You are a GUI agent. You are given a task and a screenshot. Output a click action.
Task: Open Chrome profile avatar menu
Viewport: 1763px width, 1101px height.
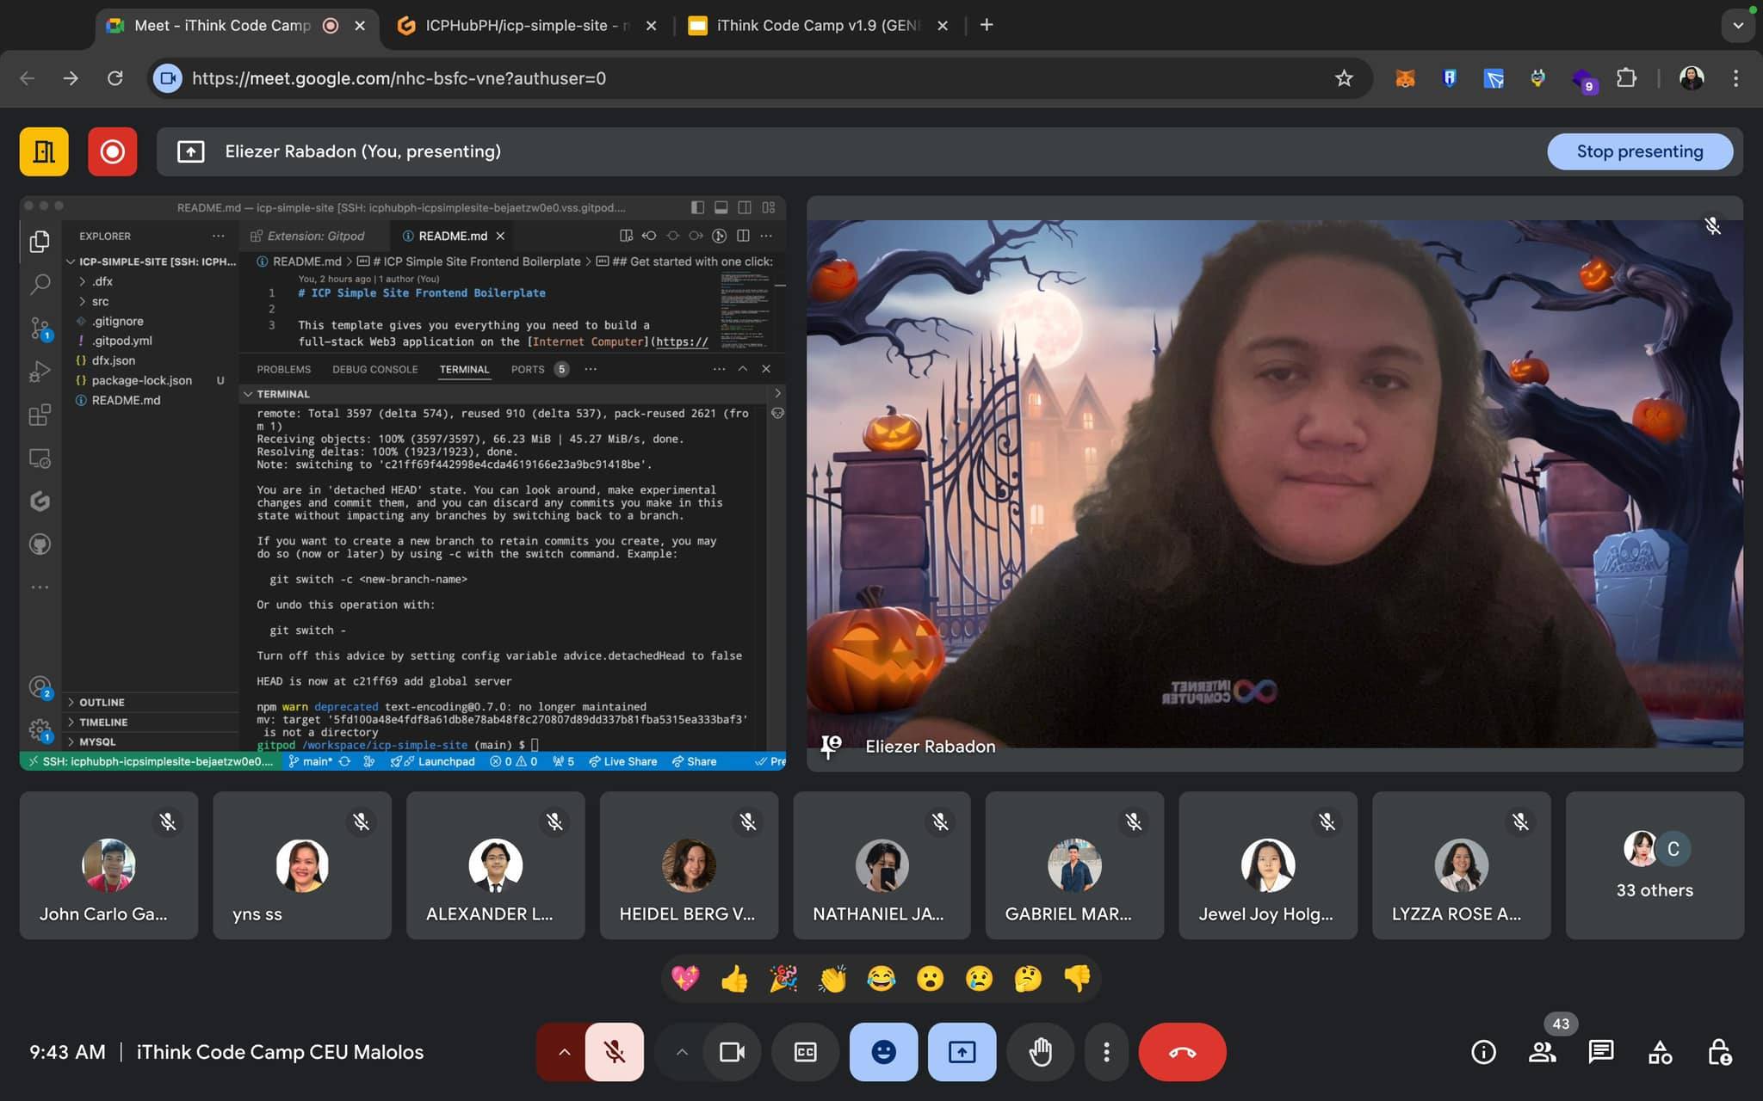[1692, 78]
